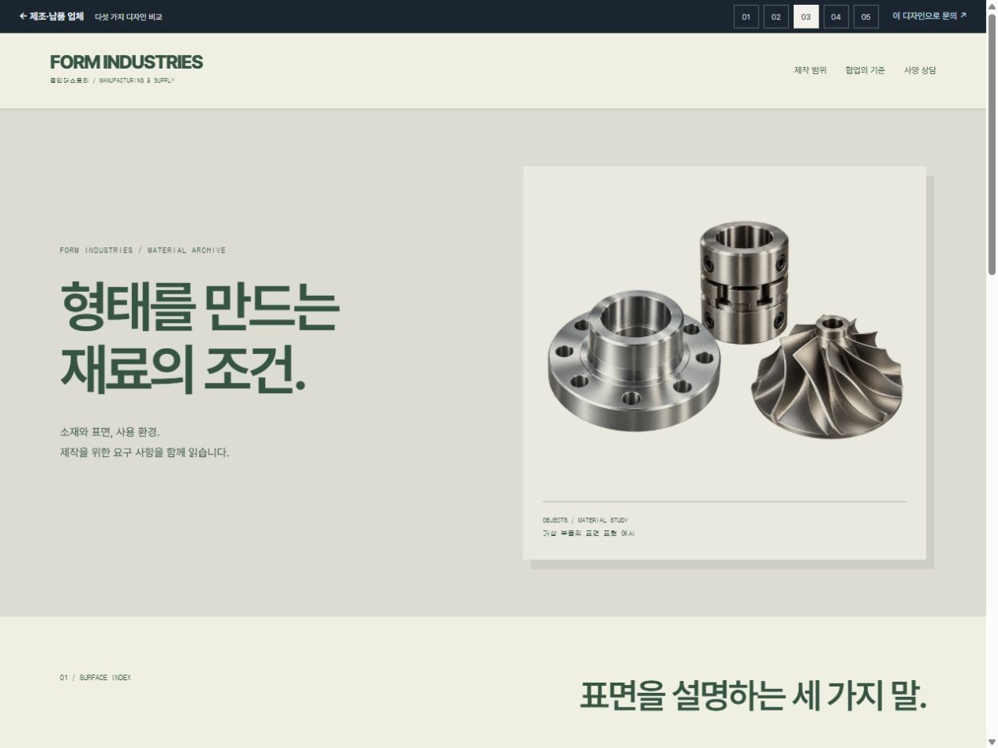
Task: Click the vertical scrollbar thumb
Action: 992,144
